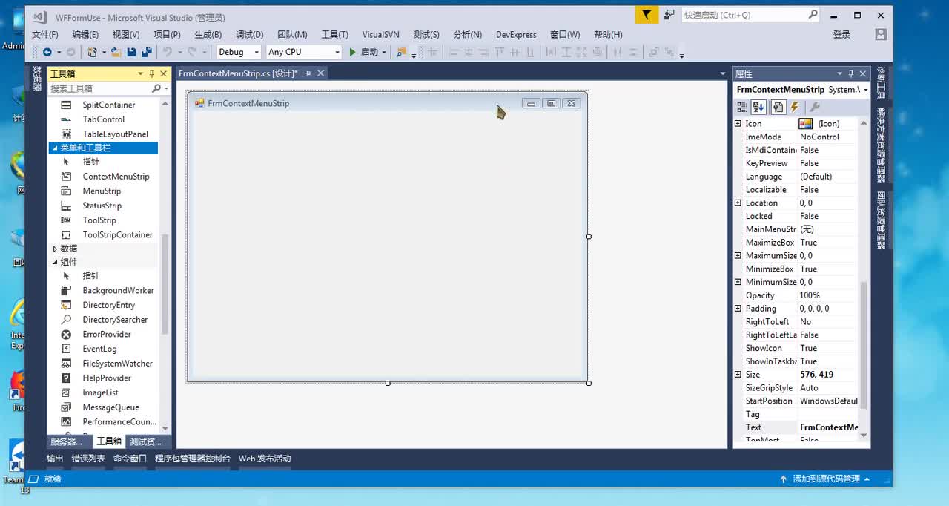This screenshot has height=506, width=949.
Task: Open the 调试(D) menu
Action: click(249, 35)
